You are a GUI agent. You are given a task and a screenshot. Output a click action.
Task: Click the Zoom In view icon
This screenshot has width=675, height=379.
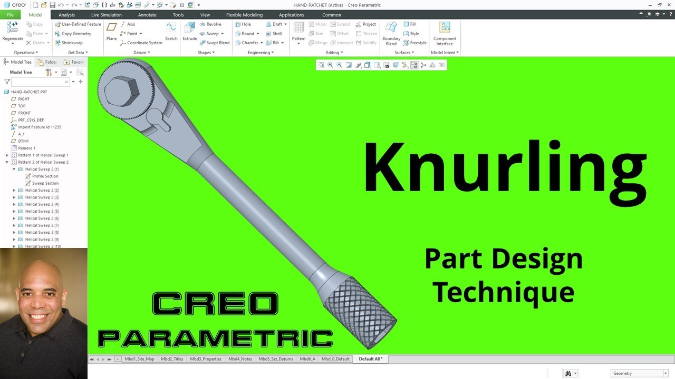(x=330, y=65)
